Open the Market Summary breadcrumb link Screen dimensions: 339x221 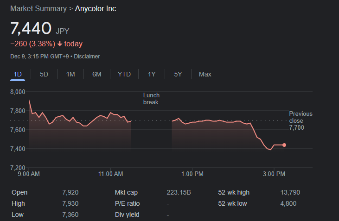38,9
